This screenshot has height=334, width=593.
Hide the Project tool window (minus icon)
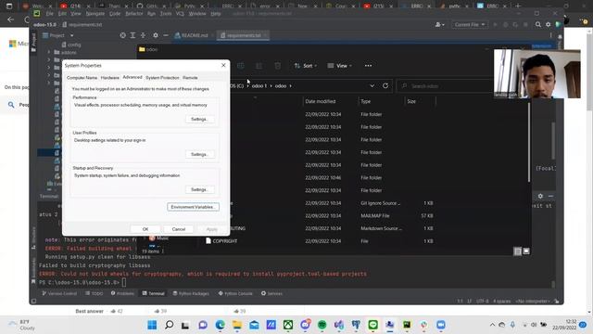coord(166,35)
